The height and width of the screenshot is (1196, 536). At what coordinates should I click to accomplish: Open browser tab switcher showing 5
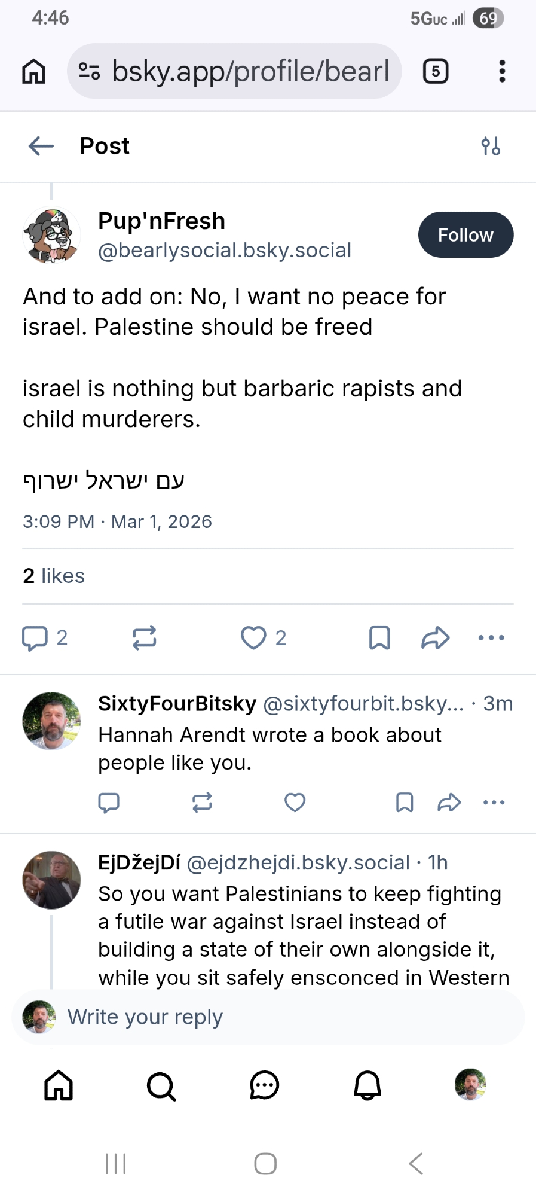tap(436, 71)
